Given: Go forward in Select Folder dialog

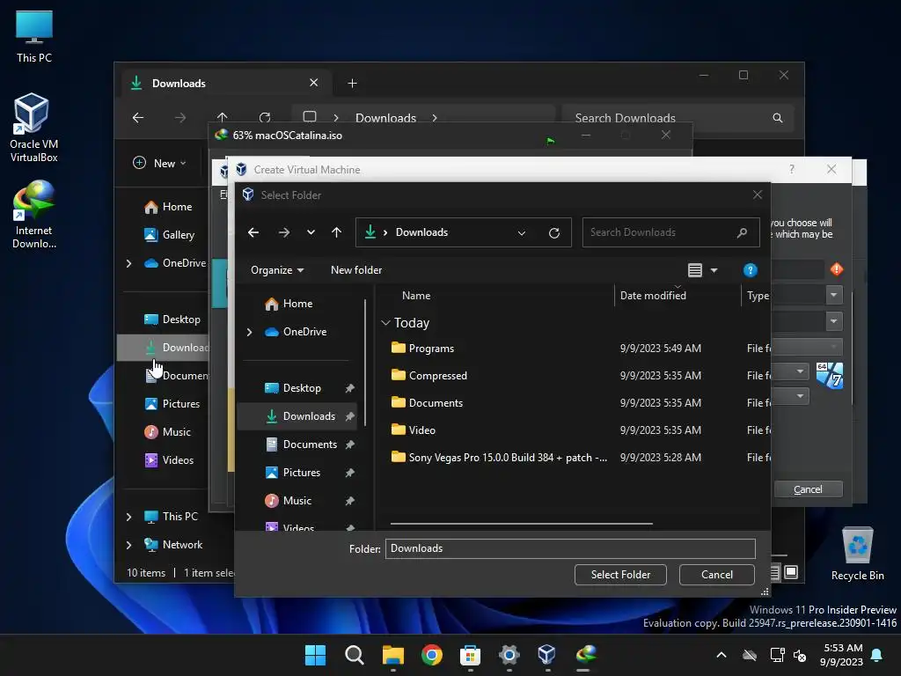Looking at the screenshot, I should click(284, 232).
